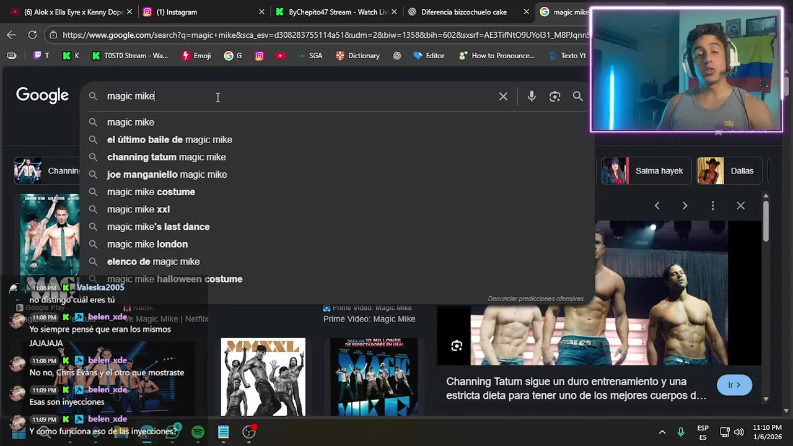This screenshot has height=446, width=793.
Task: Go back with browser back arrow
Action: point(11,35)
